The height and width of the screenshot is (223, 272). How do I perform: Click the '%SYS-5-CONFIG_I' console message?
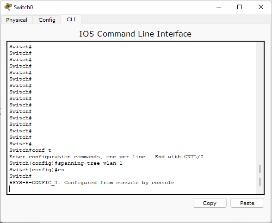tap(92, 183)
